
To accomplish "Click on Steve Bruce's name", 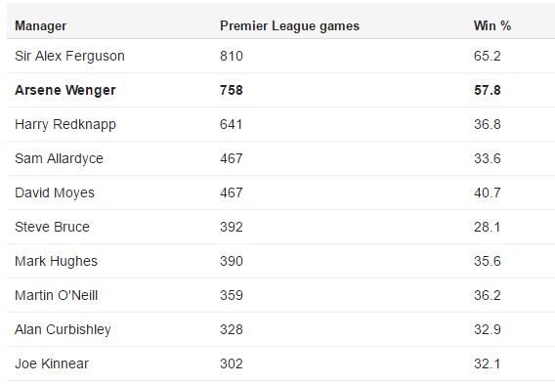I will pyautogui.click(x=52, y=227).
